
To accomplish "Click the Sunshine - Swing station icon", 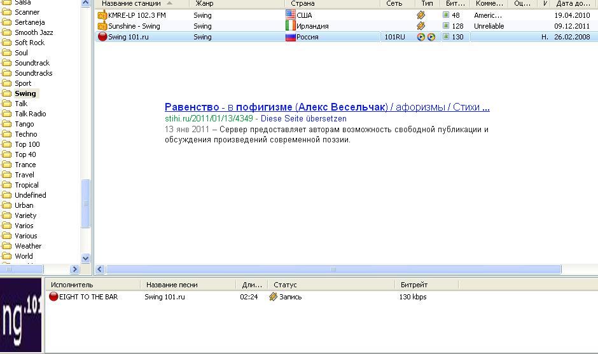I will click(x=102, y=26).
